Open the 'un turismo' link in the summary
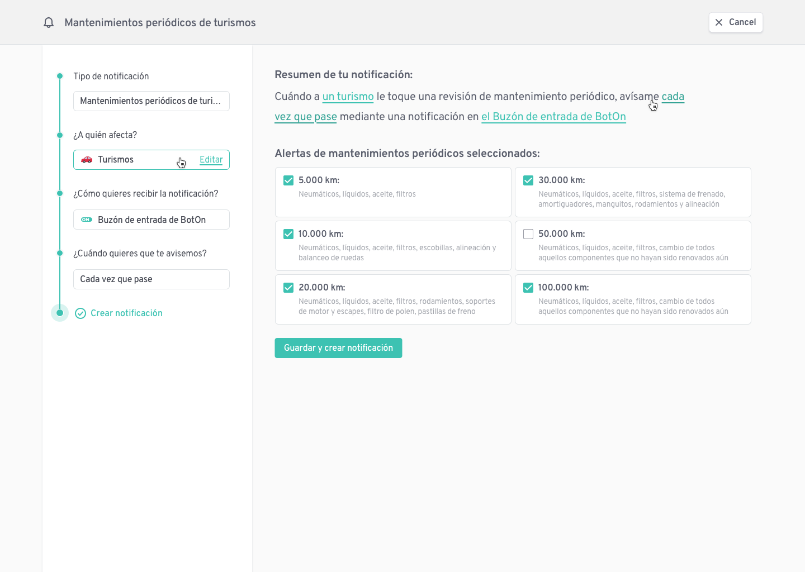Screen dimensions: 805x572 [348, 96]
